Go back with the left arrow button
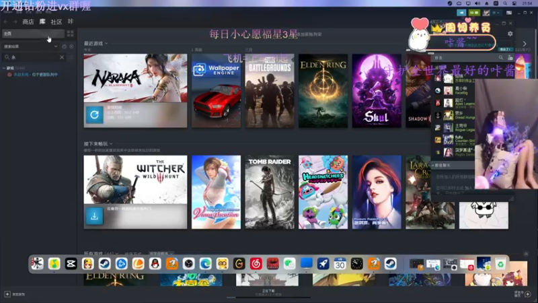This screenshot has width=538, height=303. pyautogui.click(x=6, y=22)
